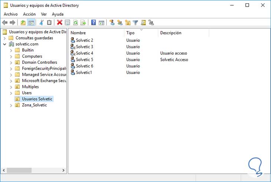Viewport: 271px width, 182px height.
Task: Select the Multiples tree item
Action: pos(30,87)
